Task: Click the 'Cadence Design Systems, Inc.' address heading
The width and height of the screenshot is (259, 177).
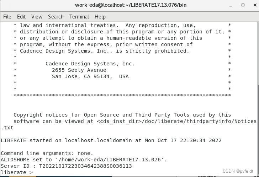Action: [90, 64]
